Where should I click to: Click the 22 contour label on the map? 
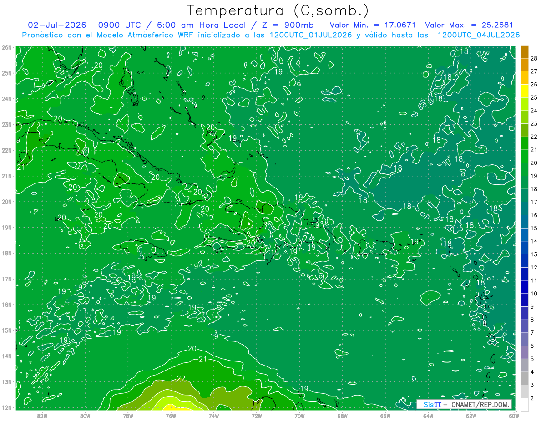pos(181,379)
